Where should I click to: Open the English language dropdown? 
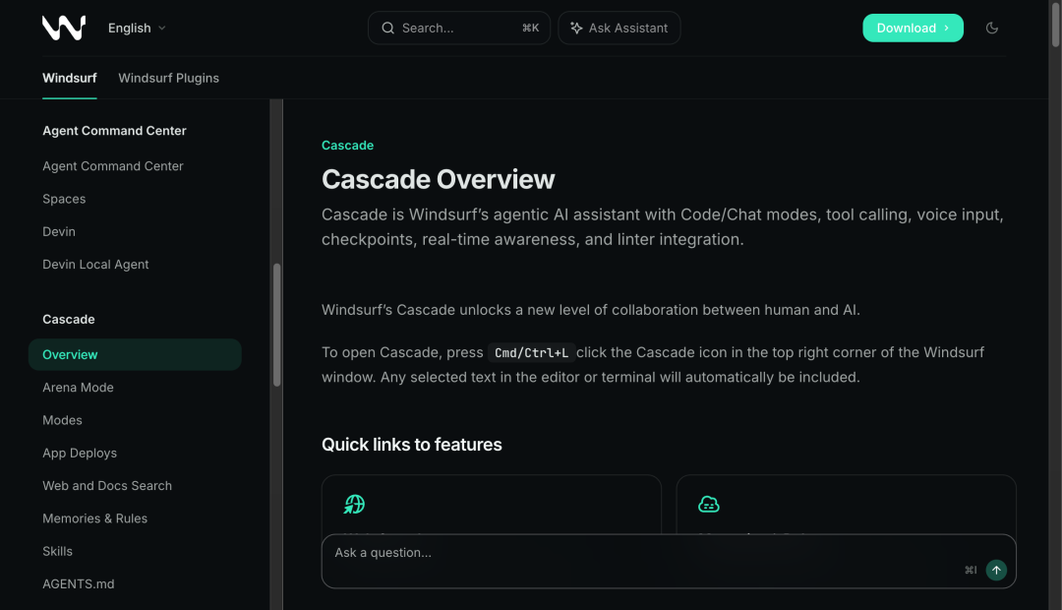[138, 28]
